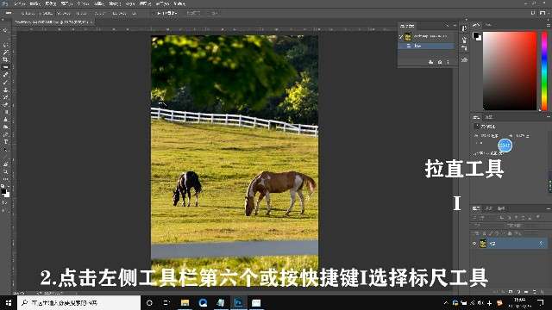552x310 pixels.
Task: Select the Zoom magnifier tool
Action: tap(5, 172)
